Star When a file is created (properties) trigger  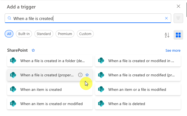tap(87, 75)
